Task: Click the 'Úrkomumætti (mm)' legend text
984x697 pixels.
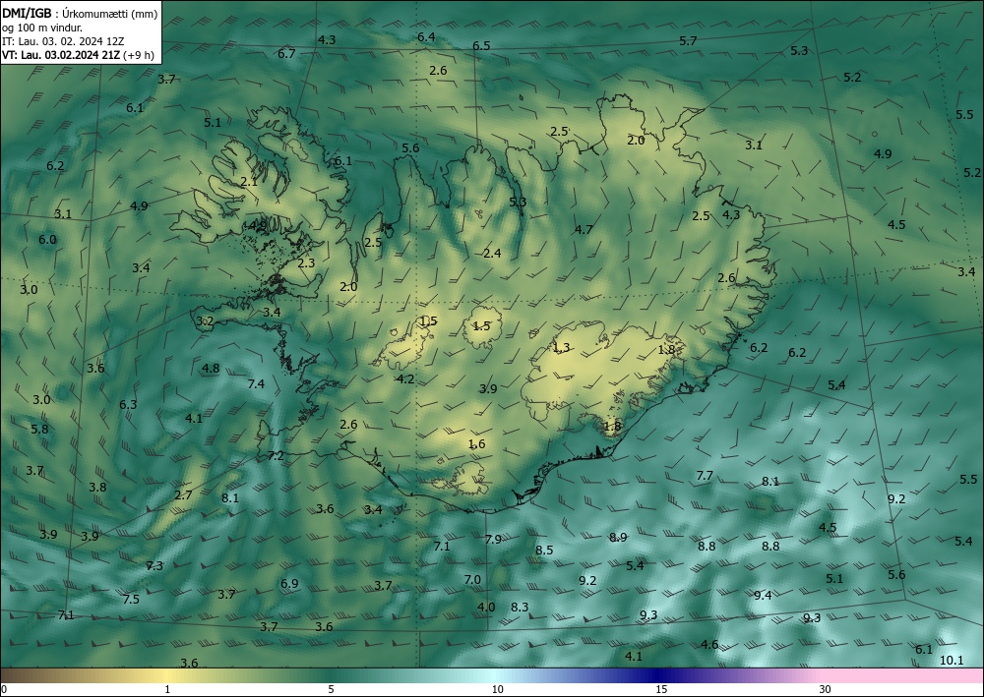Action: point(109,14)
